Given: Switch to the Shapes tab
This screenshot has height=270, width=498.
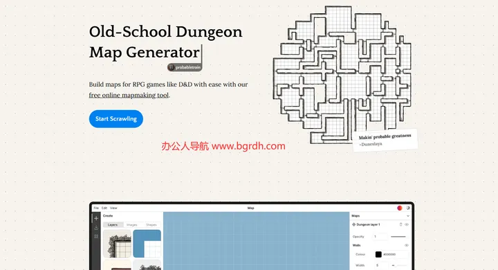Looking at the screenshot, I should tap(151, 225).
